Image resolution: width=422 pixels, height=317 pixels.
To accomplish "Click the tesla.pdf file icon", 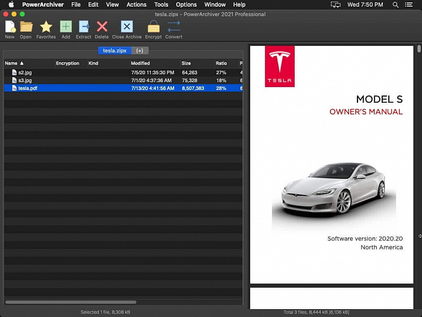I will click(14, 88).
